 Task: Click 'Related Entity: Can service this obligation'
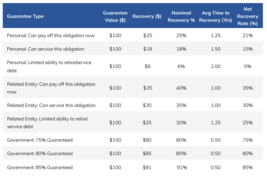pos(51,105)
